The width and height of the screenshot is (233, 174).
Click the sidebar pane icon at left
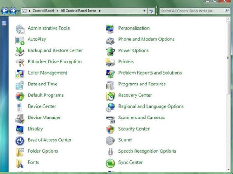[4, 23]
